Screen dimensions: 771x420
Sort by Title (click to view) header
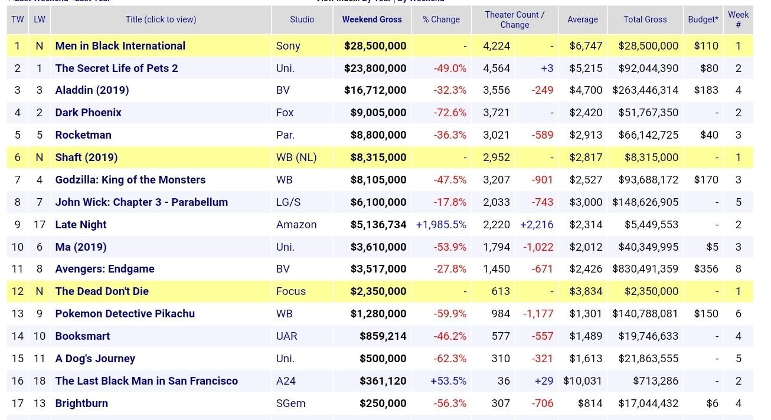point(161,19)
